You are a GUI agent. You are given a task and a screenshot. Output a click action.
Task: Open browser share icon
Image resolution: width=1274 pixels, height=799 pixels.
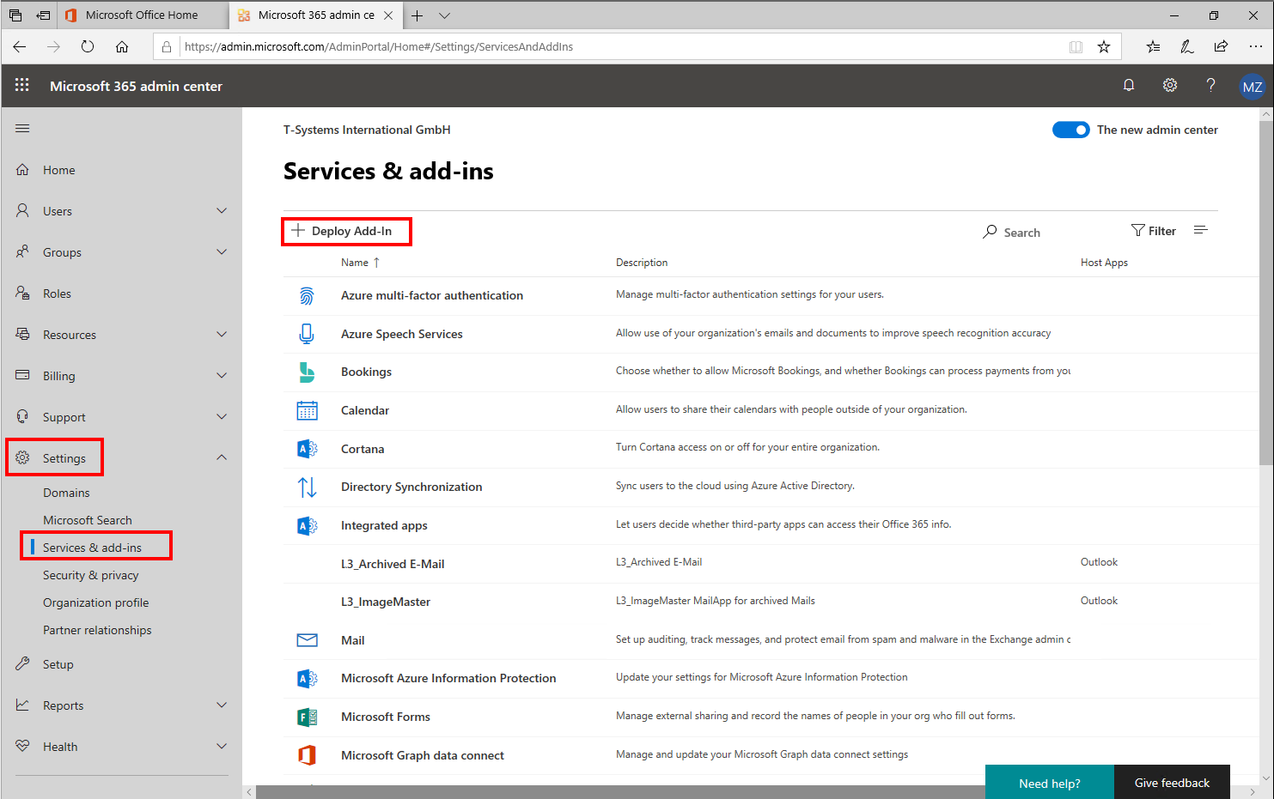coord(1221,46)
